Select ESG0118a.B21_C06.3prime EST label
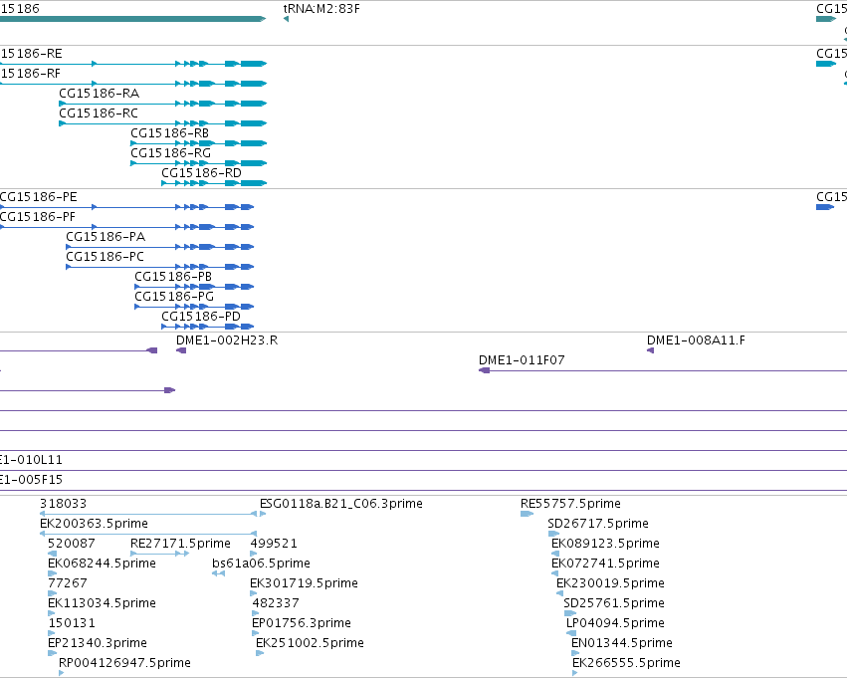 pos(341,504)
